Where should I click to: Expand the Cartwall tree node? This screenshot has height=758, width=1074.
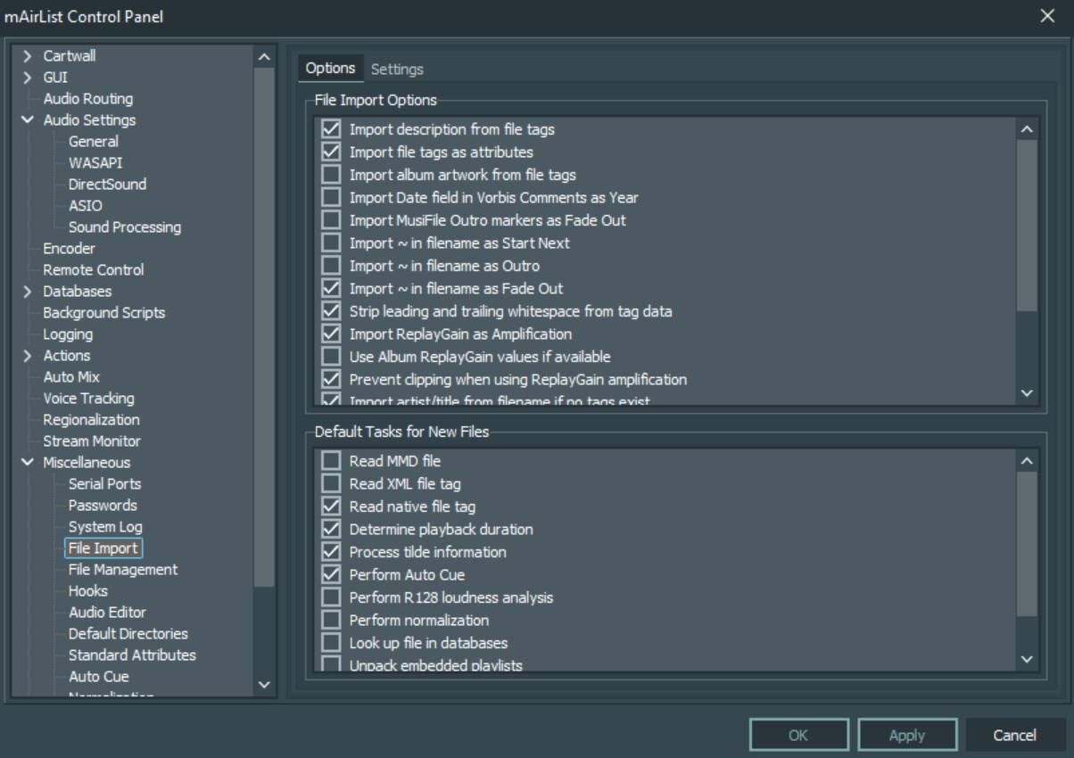(x=28, y=56)
